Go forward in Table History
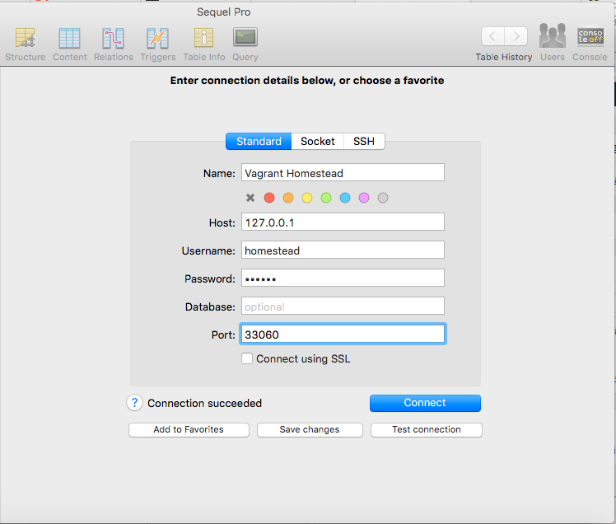This screenshot has height=524, width=616. click(x=516, y=36)
